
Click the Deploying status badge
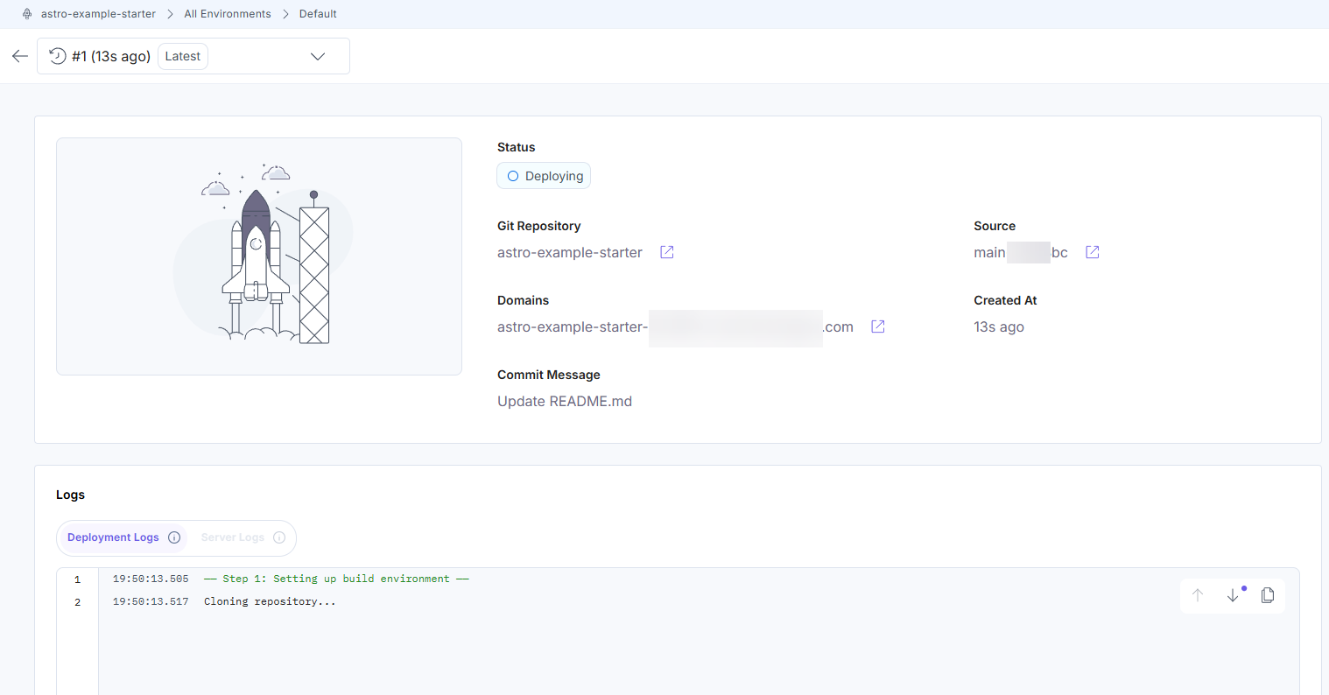[x=544, y=176]
